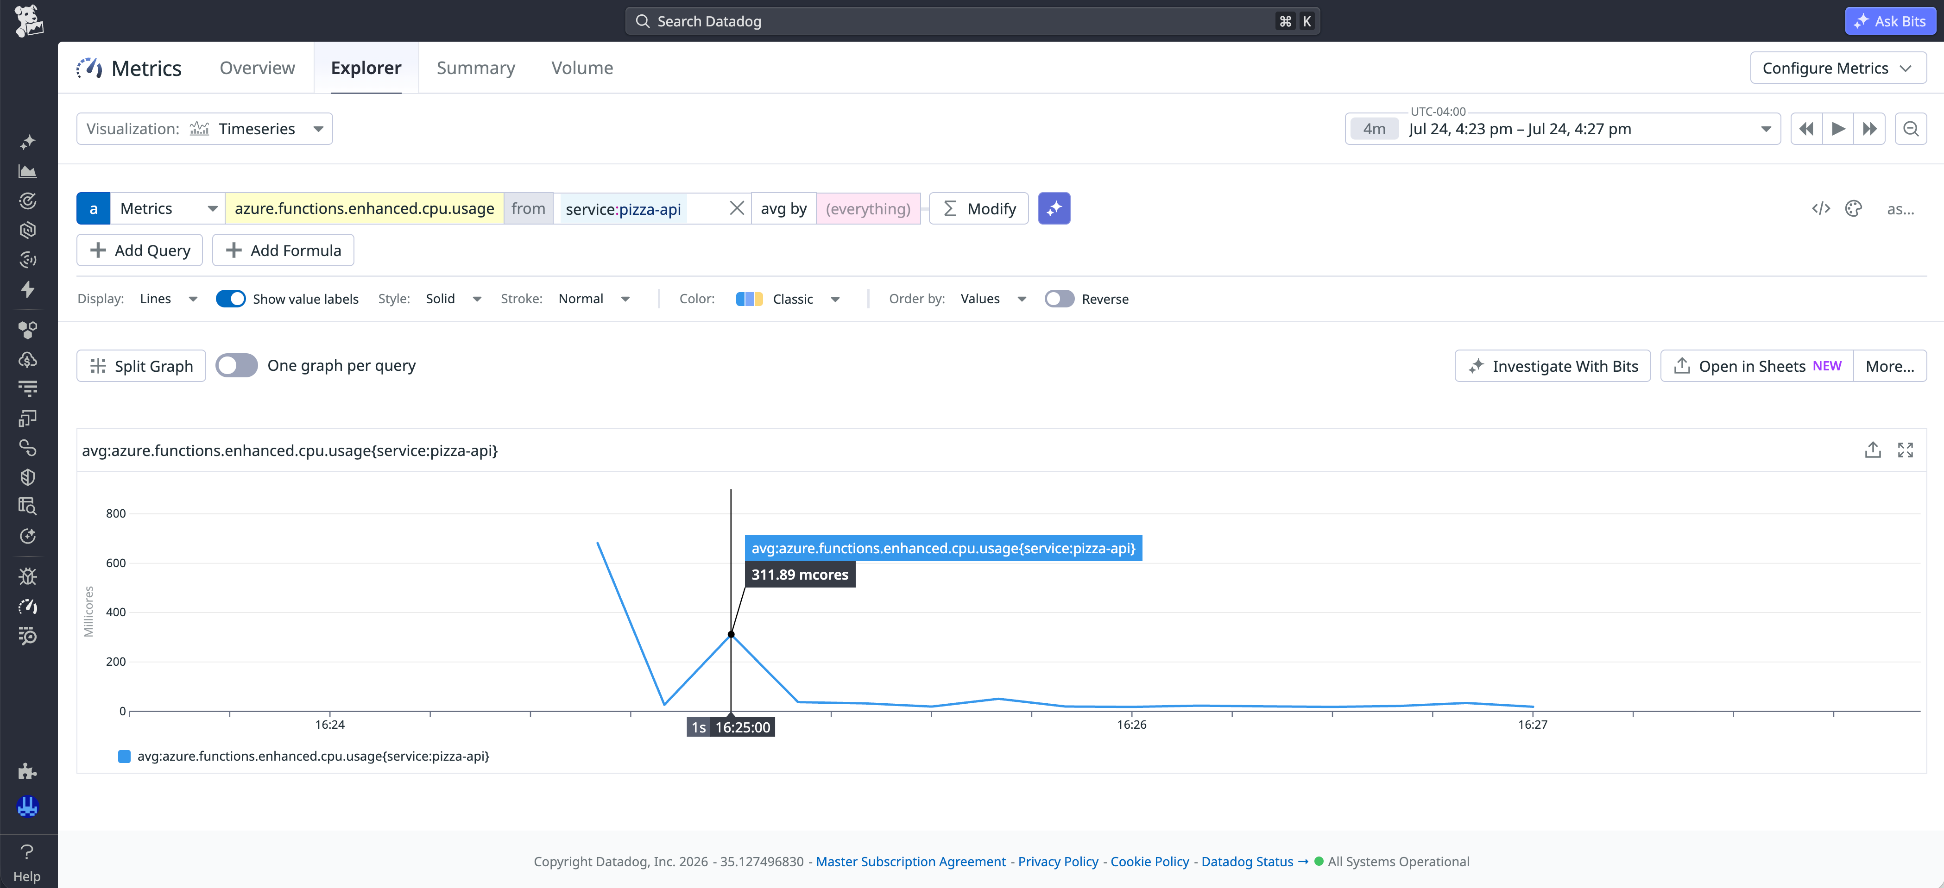Click the Add Formula button
The image size is (1944, 888).
click(x=283, y=250)
